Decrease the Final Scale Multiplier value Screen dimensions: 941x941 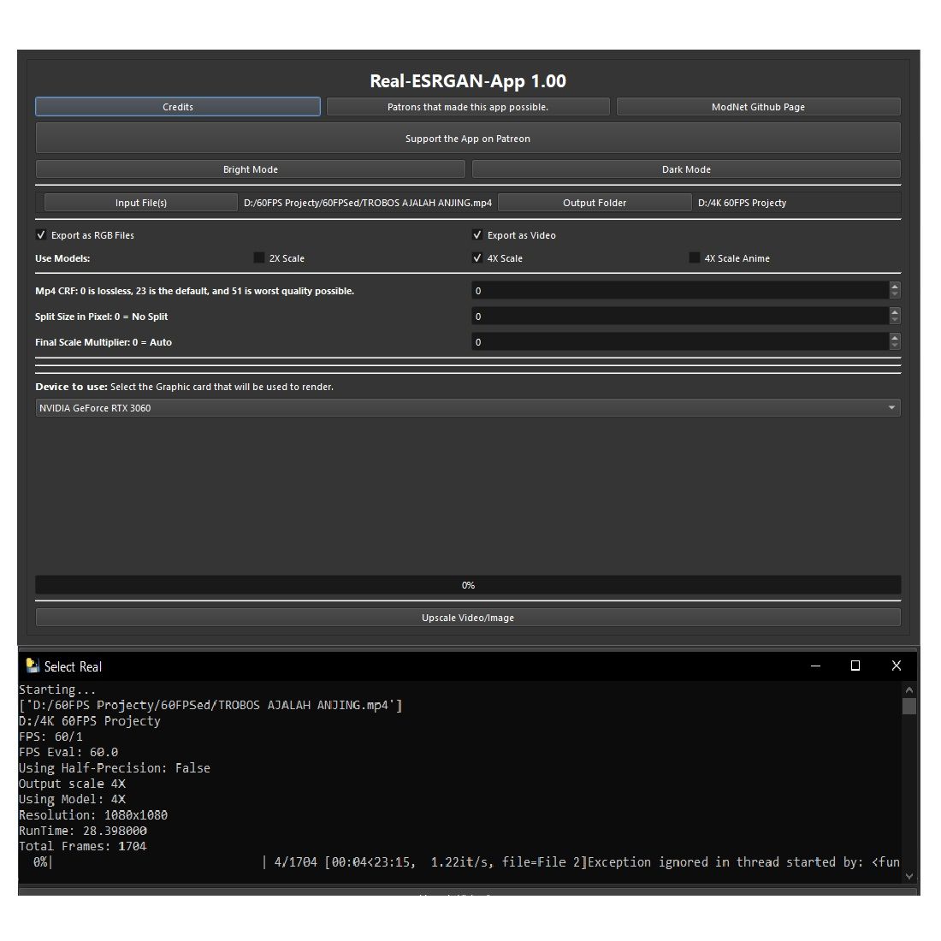[x=895, y=346]
